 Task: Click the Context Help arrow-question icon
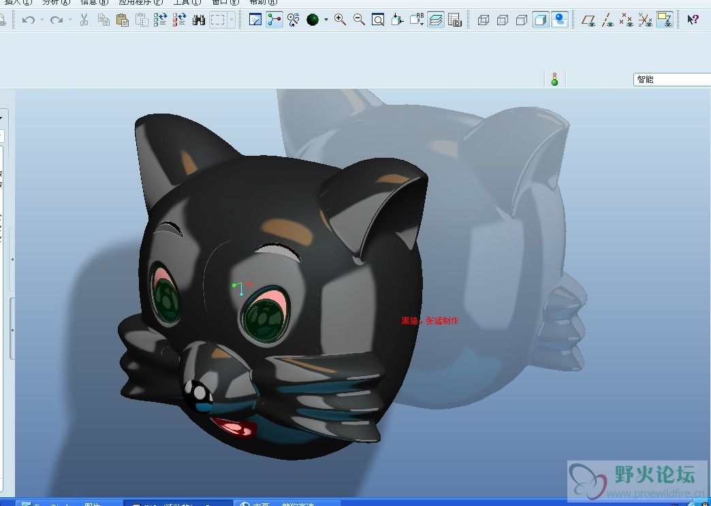pyautogui.click(x=693, y=20)
